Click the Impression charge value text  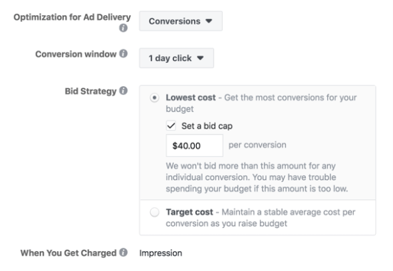click(x=160, y=253)
